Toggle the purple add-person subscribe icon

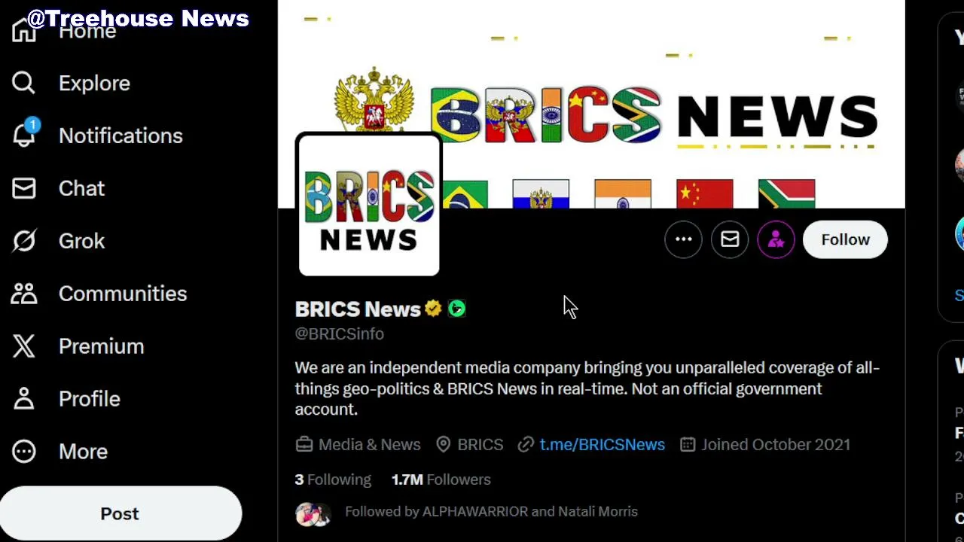coord(776,239)
